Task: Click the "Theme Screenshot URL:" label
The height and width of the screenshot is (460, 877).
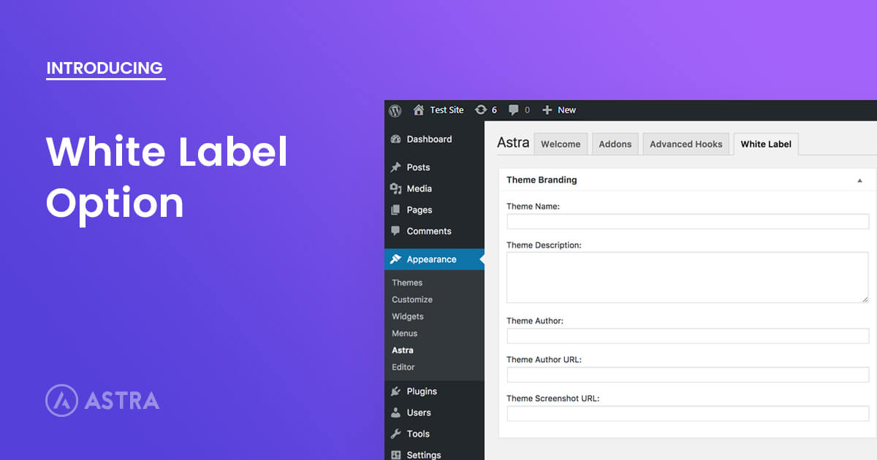Action: pos(553,399)
